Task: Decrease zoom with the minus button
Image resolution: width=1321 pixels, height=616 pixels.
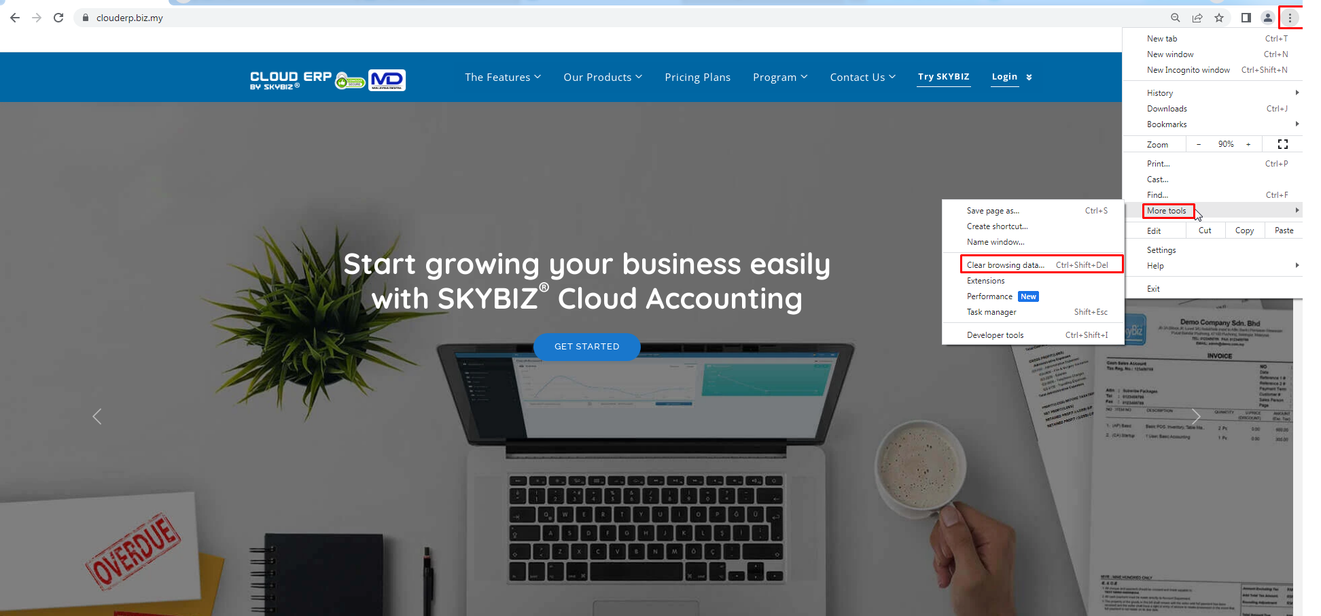Action: tap(1199, 144)
